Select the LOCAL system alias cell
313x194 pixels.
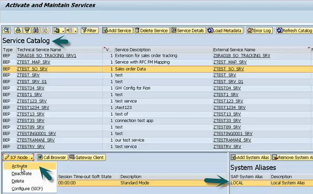(250, 183)
